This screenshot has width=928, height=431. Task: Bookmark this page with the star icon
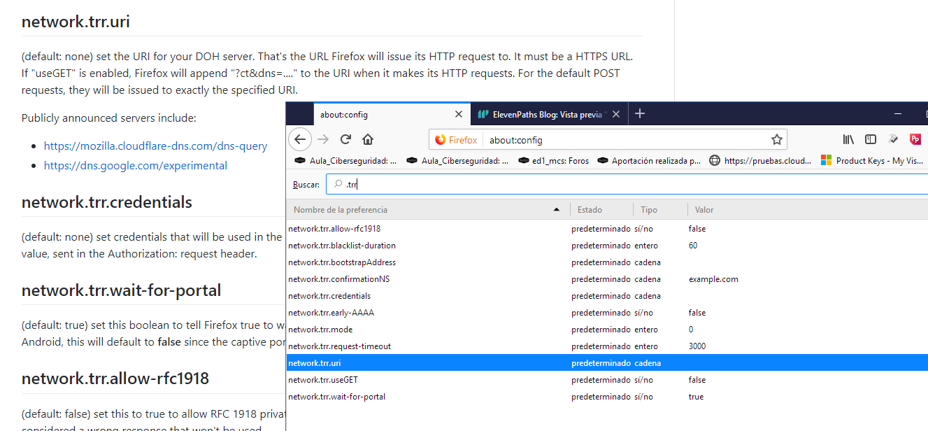pos(776,140)
